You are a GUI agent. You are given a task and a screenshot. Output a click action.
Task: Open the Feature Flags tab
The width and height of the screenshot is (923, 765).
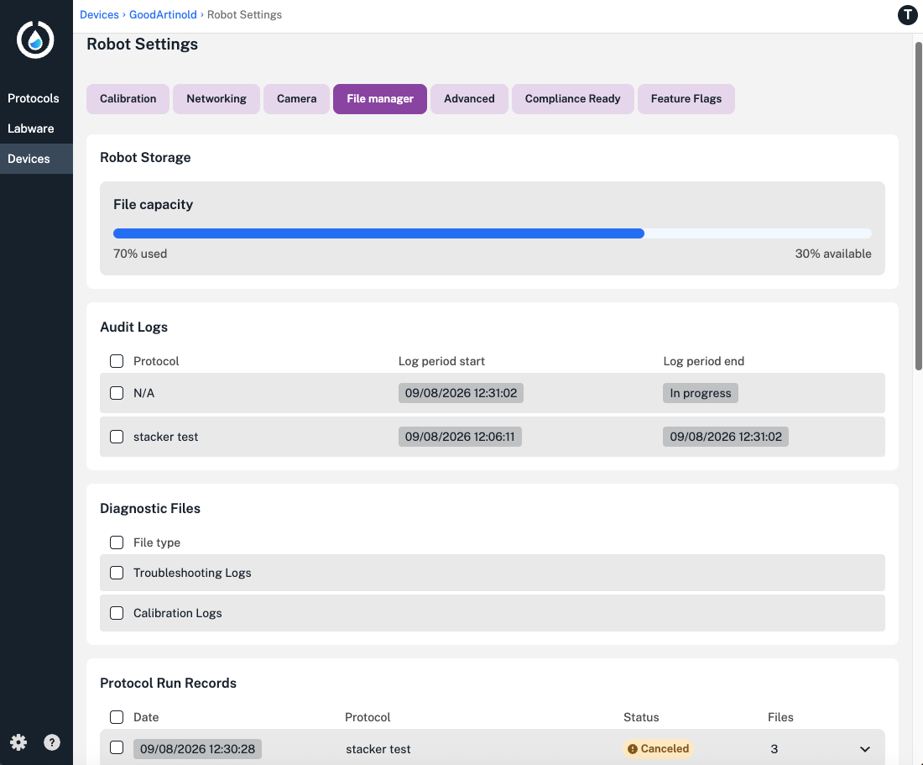[686, 99]
